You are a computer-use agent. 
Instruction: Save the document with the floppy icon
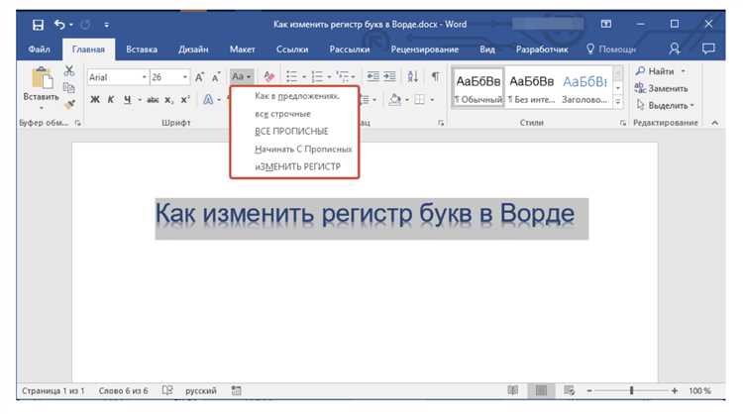[38, 25]
